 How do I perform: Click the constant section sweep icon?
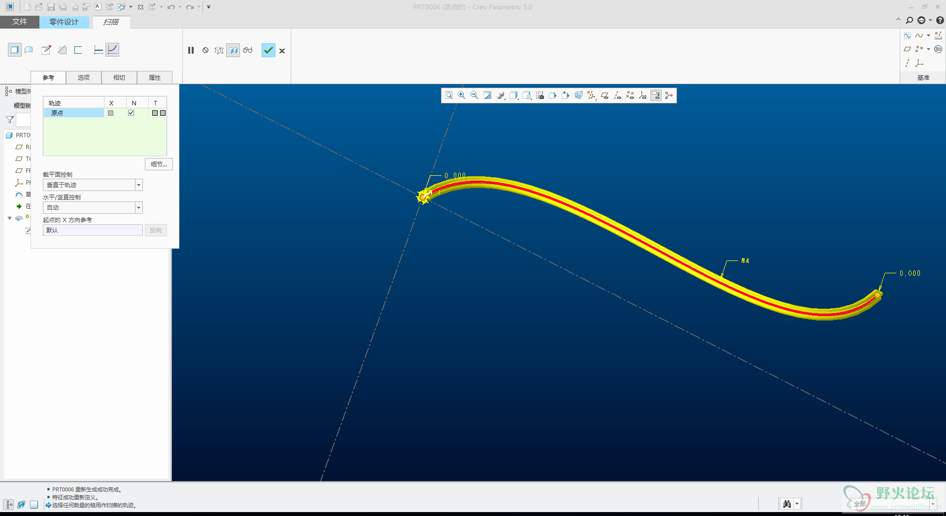[x=99, y=50]
